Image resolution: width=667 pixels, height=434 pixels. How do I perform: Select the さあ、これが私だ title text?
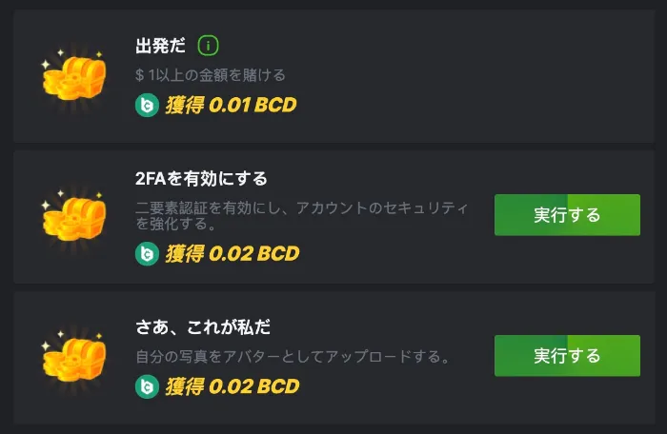pyautogui.click(x=203, y=327)
